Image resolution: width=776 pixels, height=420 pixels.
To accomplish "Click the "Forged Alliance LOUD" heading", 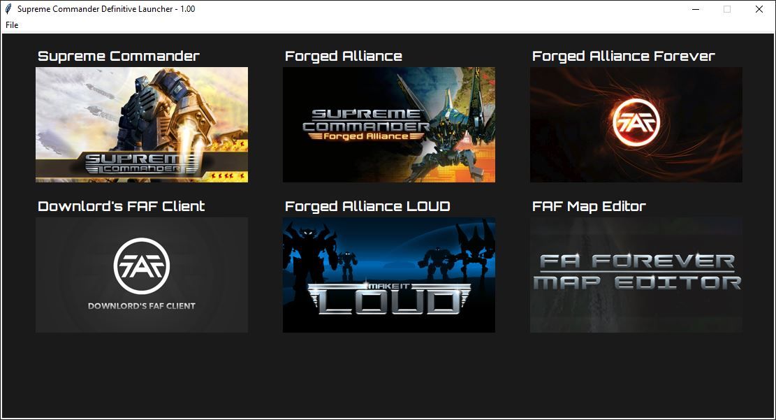I will (367, 207).
